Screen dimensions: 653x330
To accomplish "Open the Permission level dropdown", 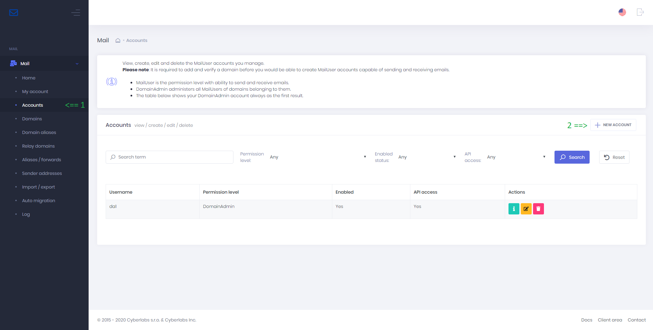I will pos(318,157).
